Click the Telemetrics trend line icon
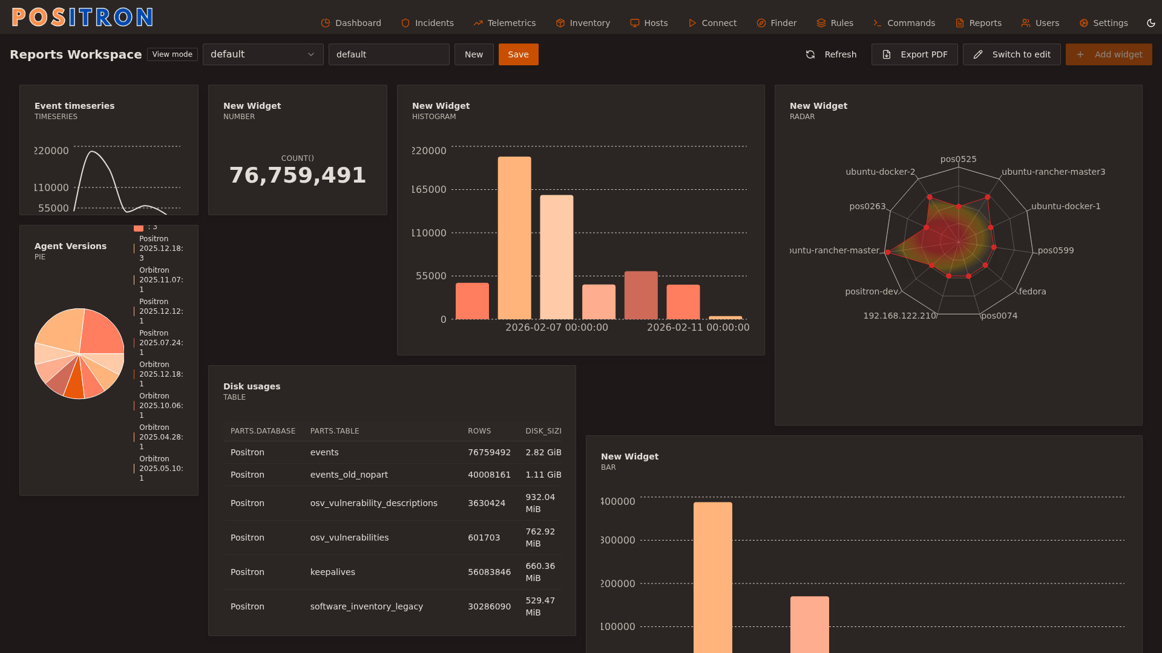 tap(478, 23)
